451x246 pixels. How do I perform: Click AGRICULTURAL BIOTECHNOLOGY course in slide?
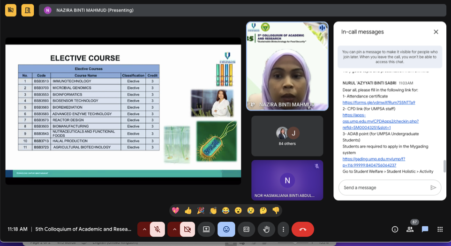pos(82,147)
